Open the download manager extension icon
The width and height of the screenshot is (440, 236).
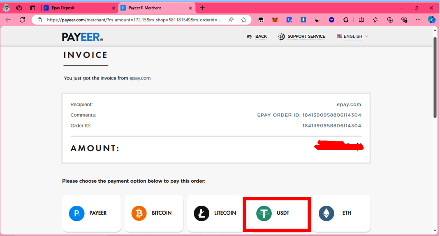pos(303,20)
